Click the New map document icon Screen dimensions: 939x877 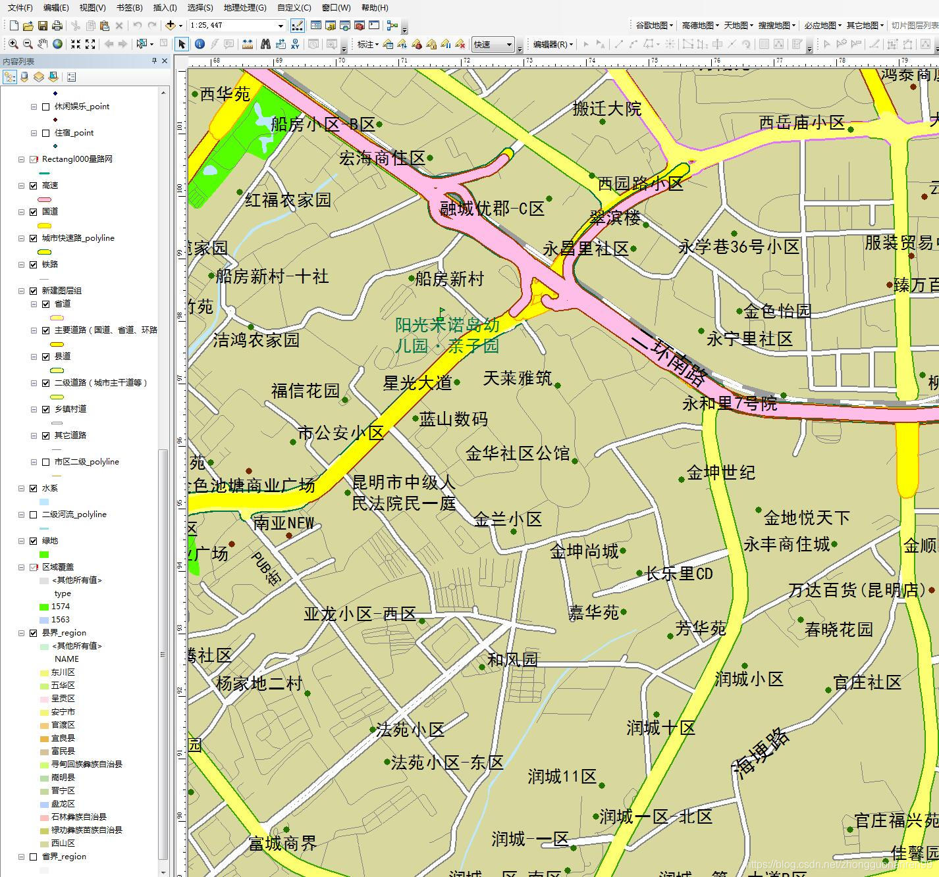coord(14,26)
